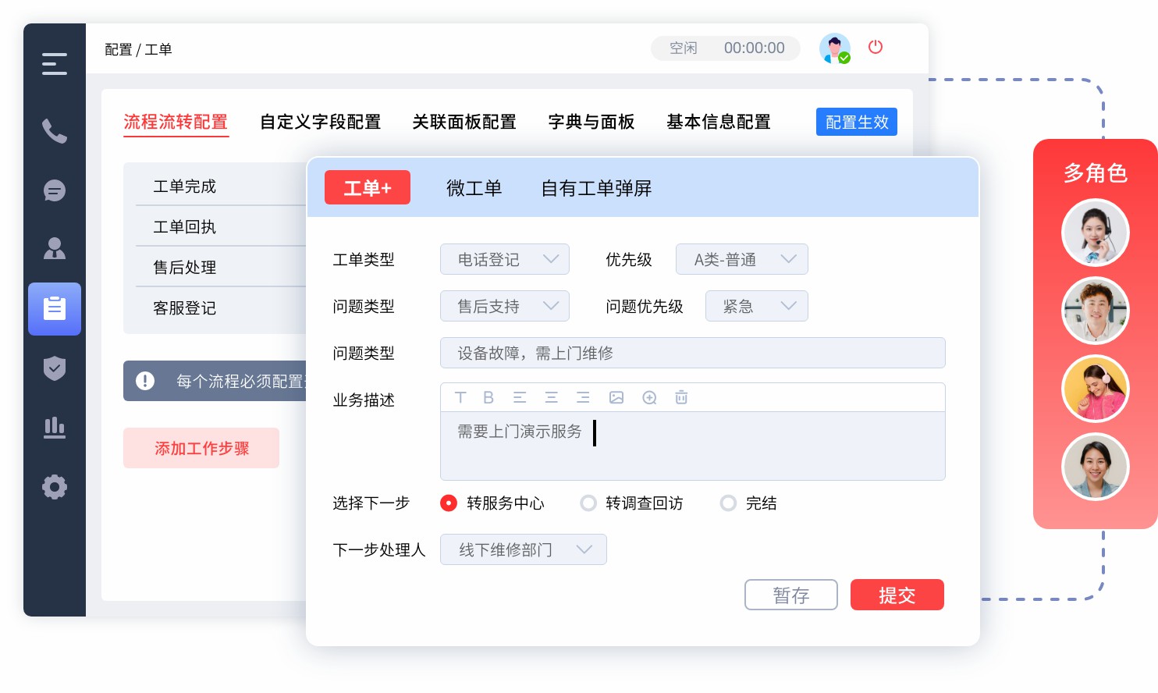Choose the 转调查回访 option
The width and height of the screenshot is (1158, 693).
[x=588, y=503]
